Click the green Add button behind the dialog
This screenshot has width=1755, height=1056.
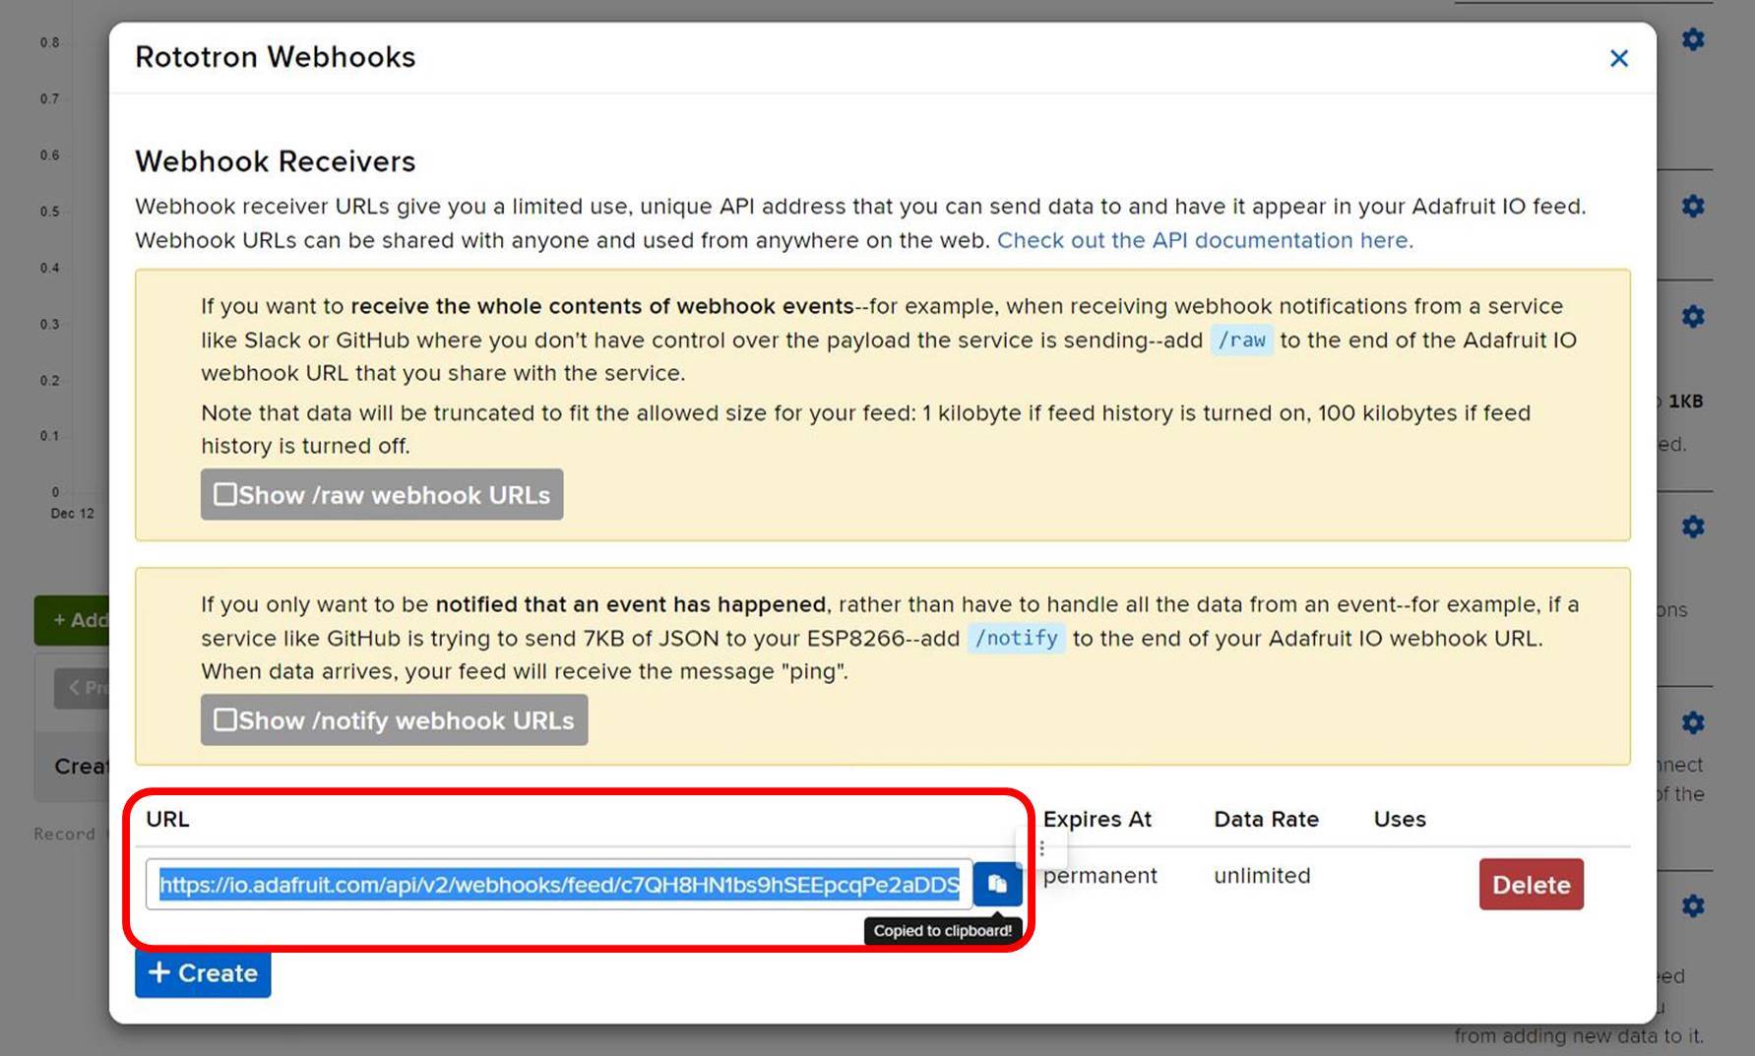point(72,620)
